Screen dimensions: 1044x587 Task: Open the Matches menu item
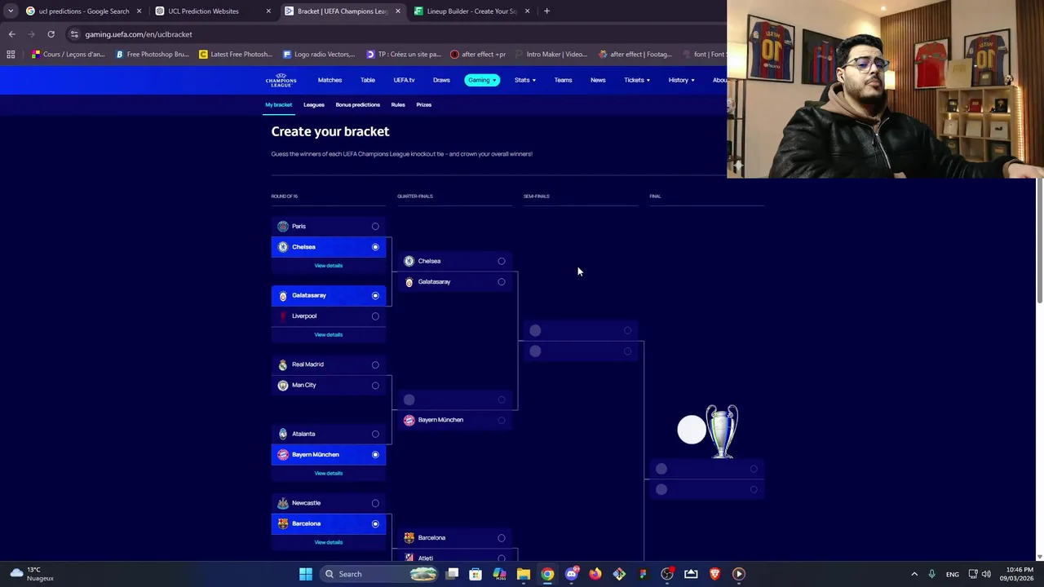coord(330,80)
